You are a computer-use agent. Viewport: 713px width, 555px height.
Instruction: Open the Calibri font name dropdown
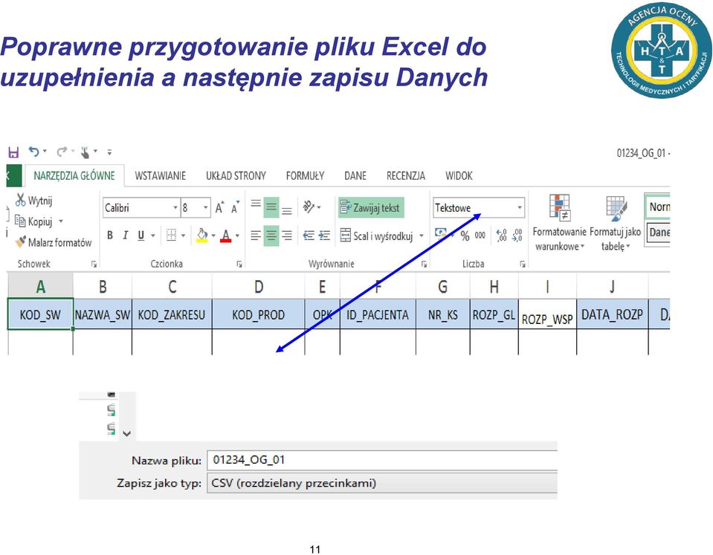coord(175,208)
